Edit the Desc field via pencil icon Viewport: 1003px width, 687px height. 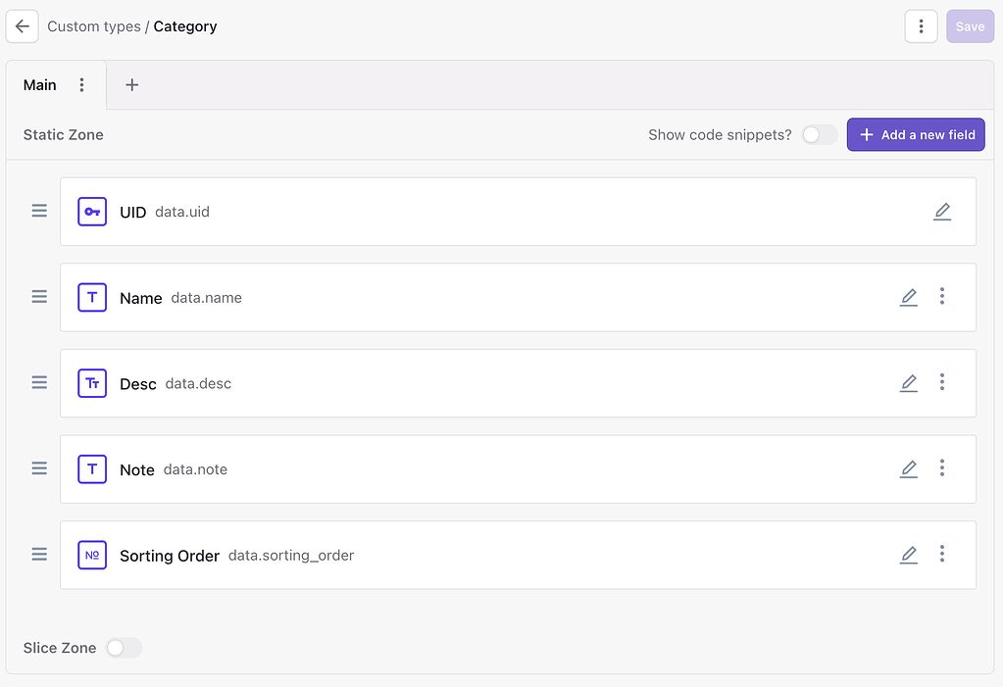909,383
